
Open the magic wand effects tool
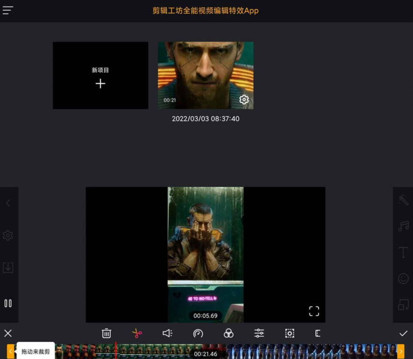tap(403, 200)
